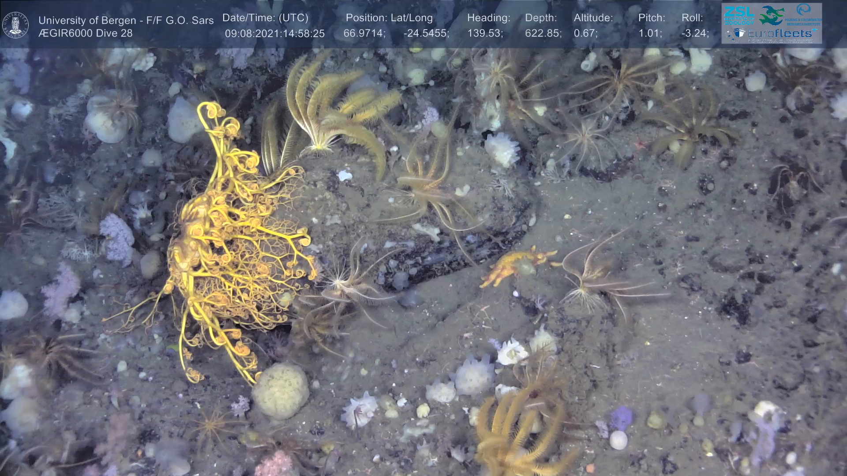Click the University of Bergen seal logo

point(15,25)
